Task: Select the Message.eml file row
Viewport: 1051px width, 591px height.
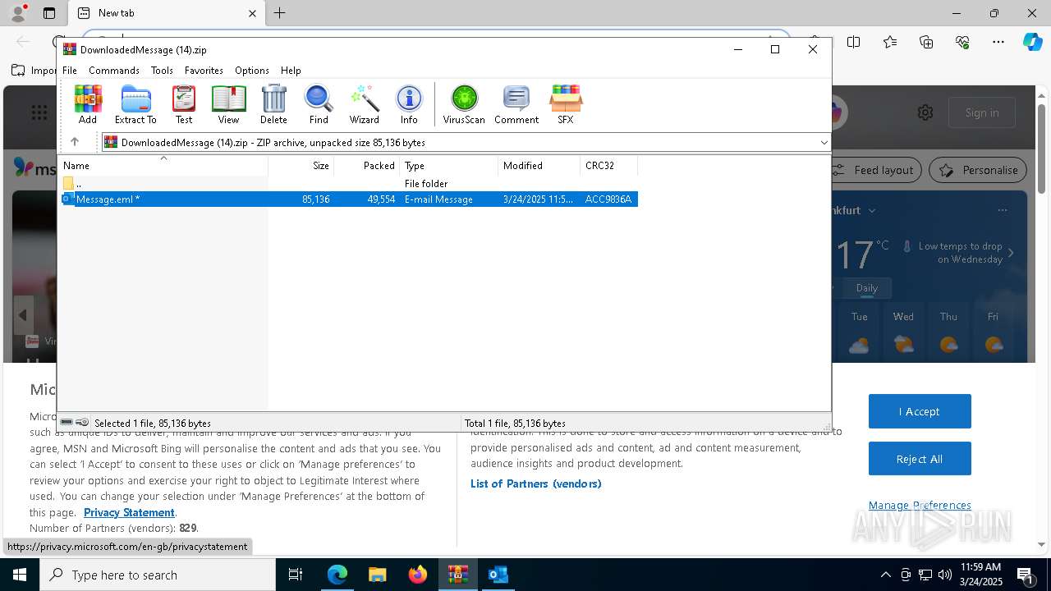Action: tap(349, 199)
